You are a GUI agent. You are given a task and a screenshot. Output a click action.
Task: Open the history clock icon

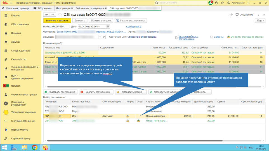click(216, 3)
